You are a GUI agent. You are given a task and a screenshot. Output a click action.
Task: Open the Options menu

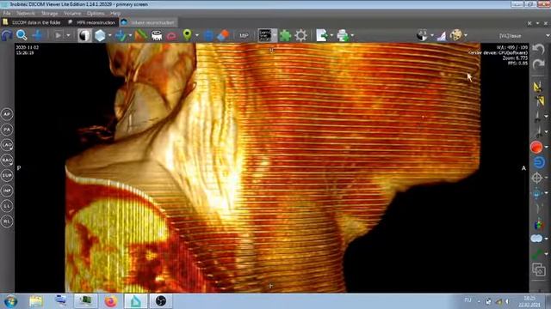96,14
